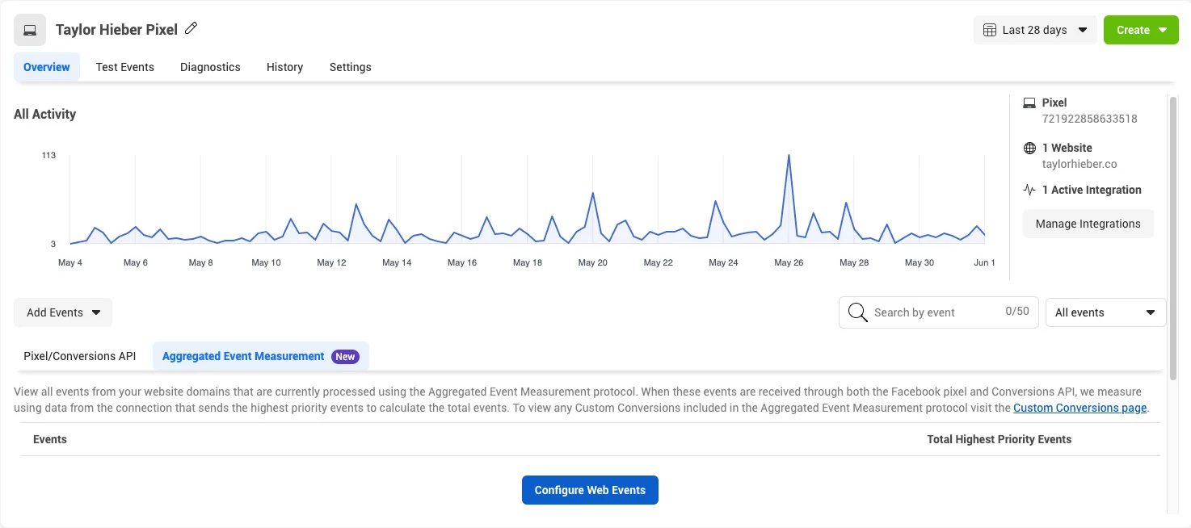
Task: Click the pencil edit icon beside pixel name
Action: [x=191, y=28]
